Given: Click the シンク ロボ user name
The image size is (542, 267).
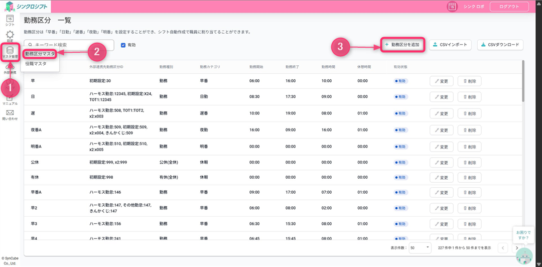Looking at the screenshot, I should pos(474,7).
